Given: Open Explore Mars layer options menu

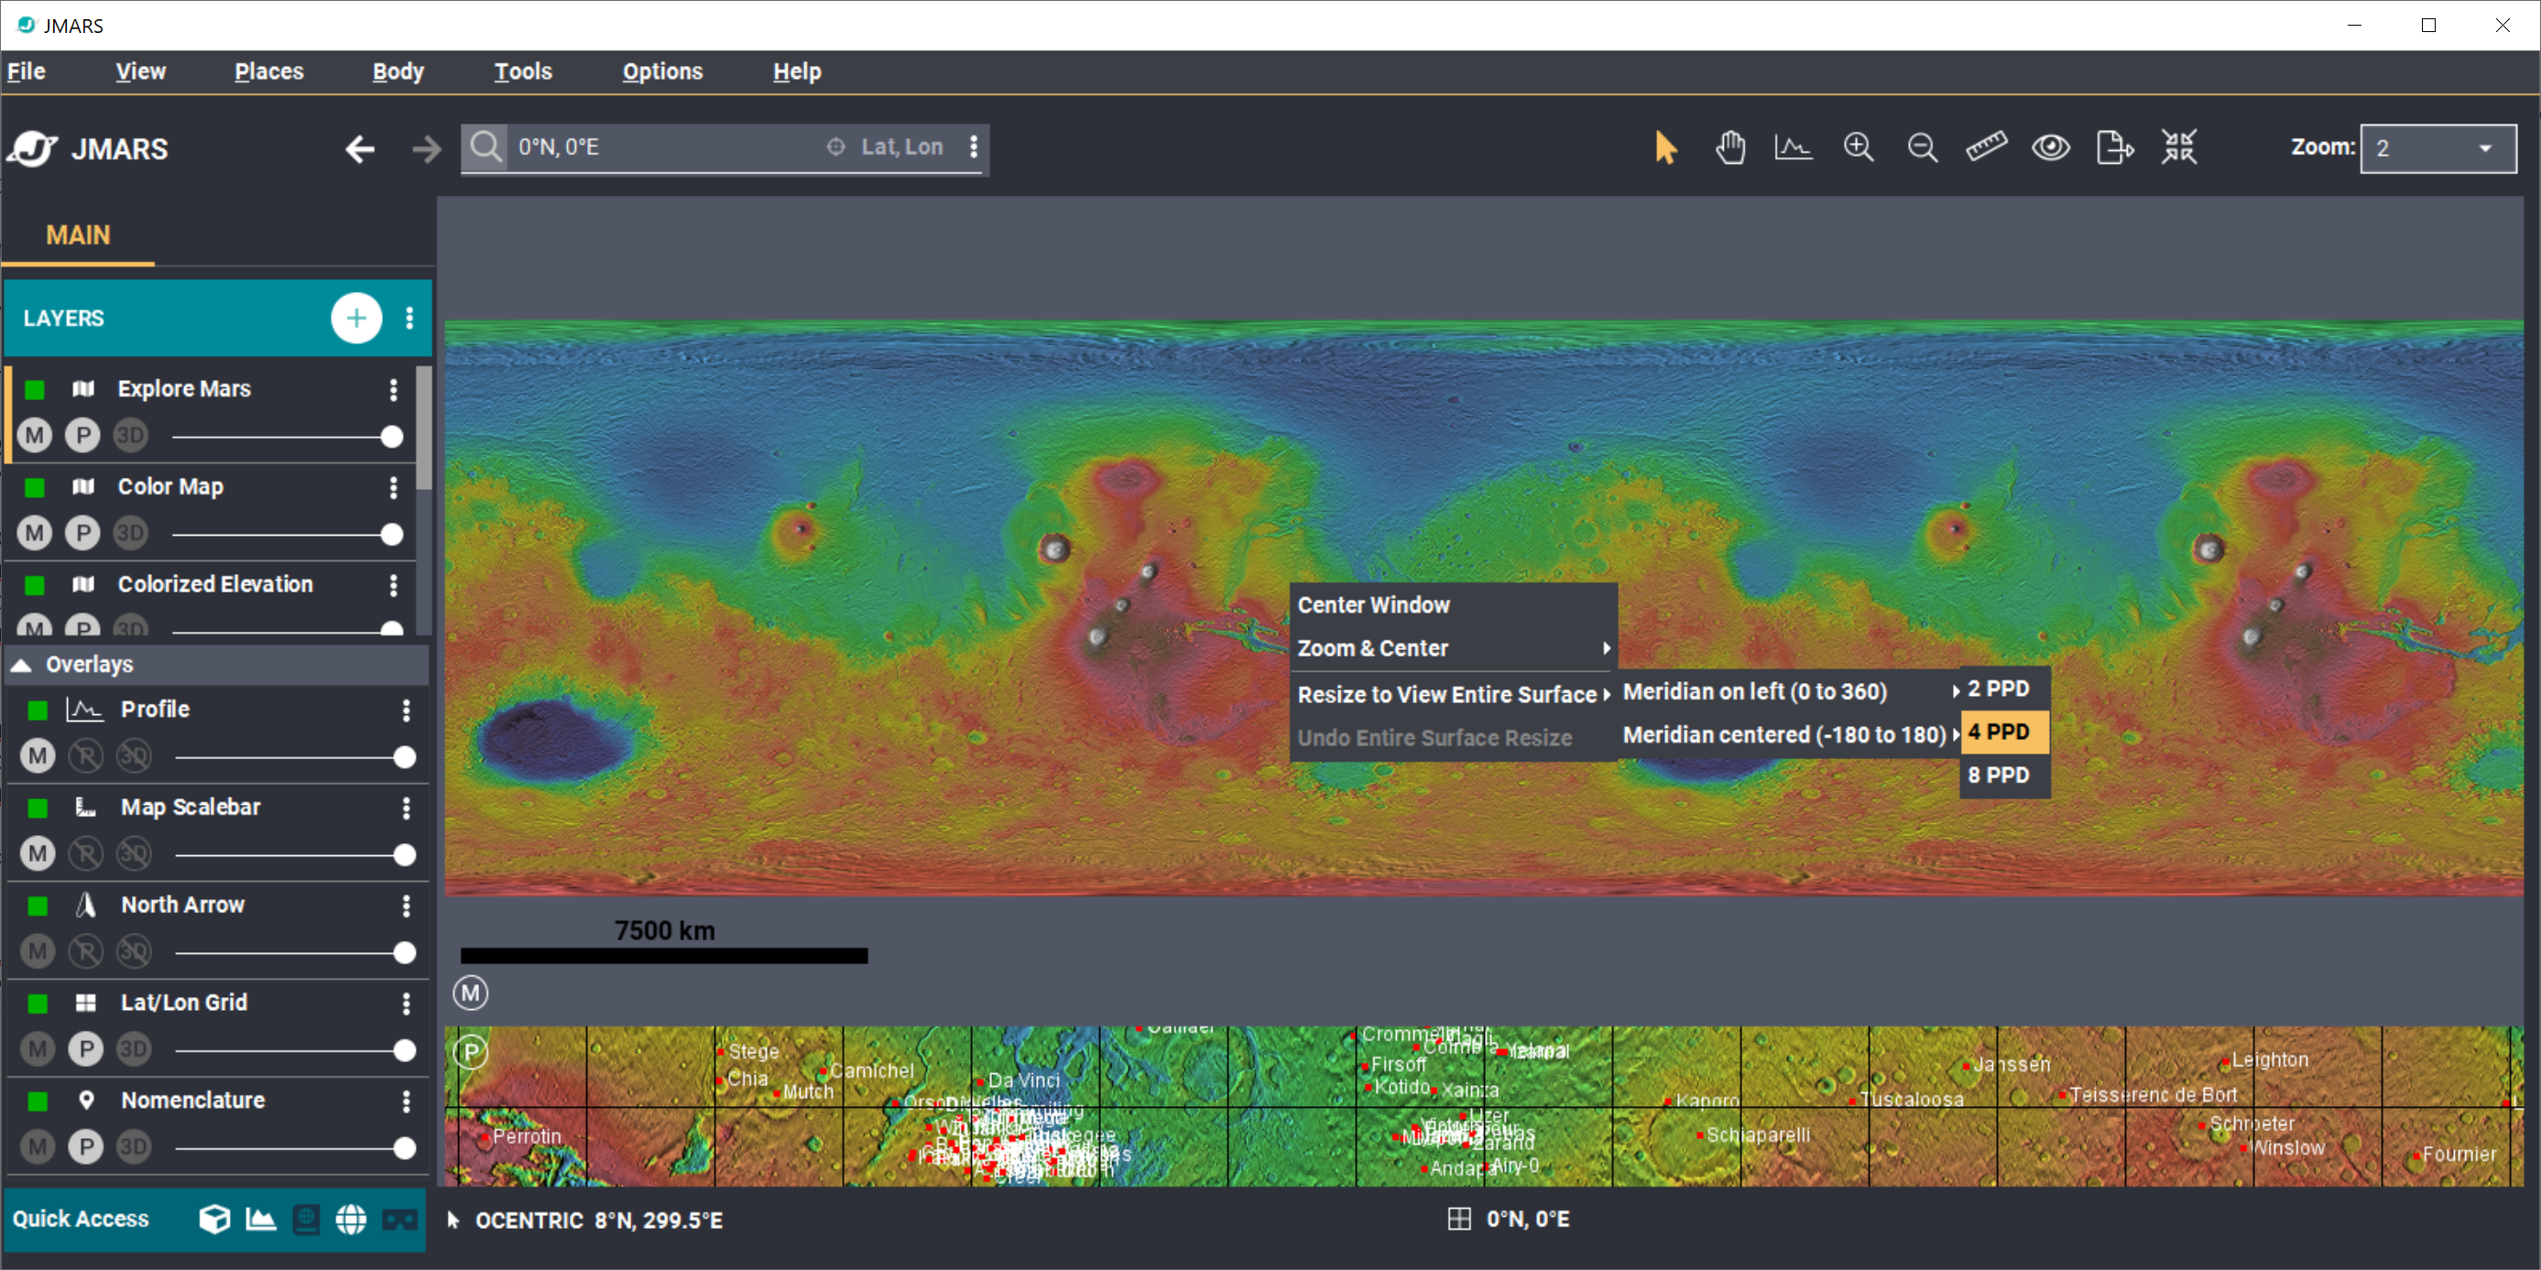Looking at the screenshot, I should [394, 389].
